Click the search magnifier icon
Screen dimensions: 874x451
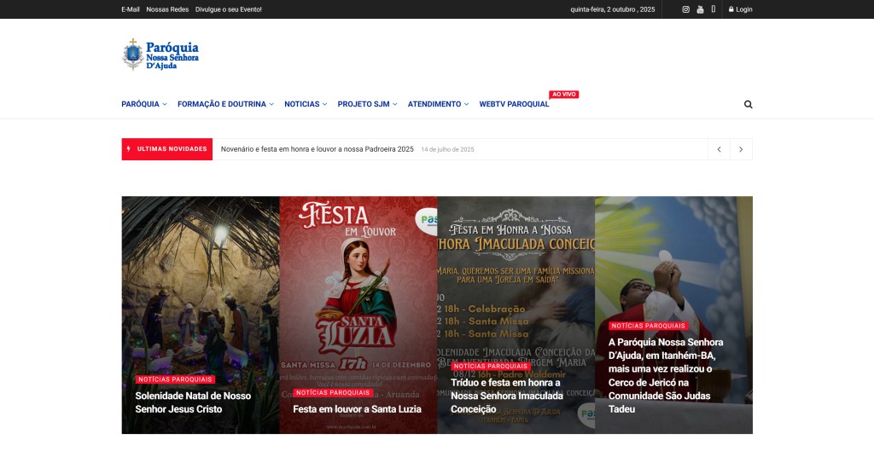(x=748, y=104)
